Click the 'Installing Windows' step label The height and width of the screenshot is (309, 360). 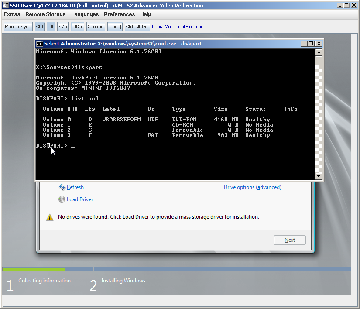point(123,281)
